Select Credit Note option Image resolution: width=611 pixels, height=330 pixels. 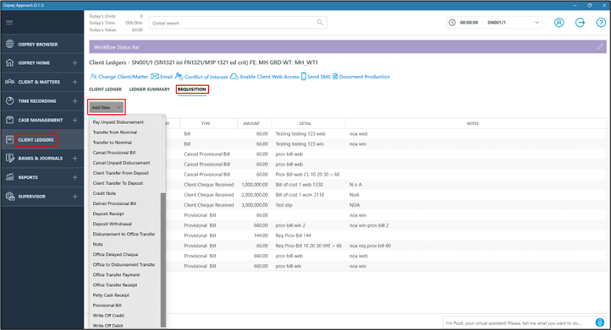104,193
